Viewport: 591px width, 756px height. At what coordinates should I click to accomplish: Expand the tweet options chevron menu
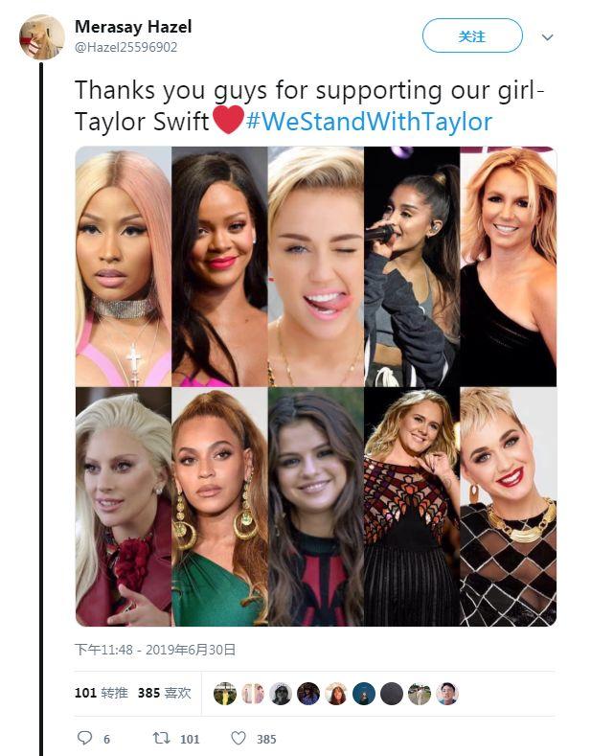[x=548, y=37]
